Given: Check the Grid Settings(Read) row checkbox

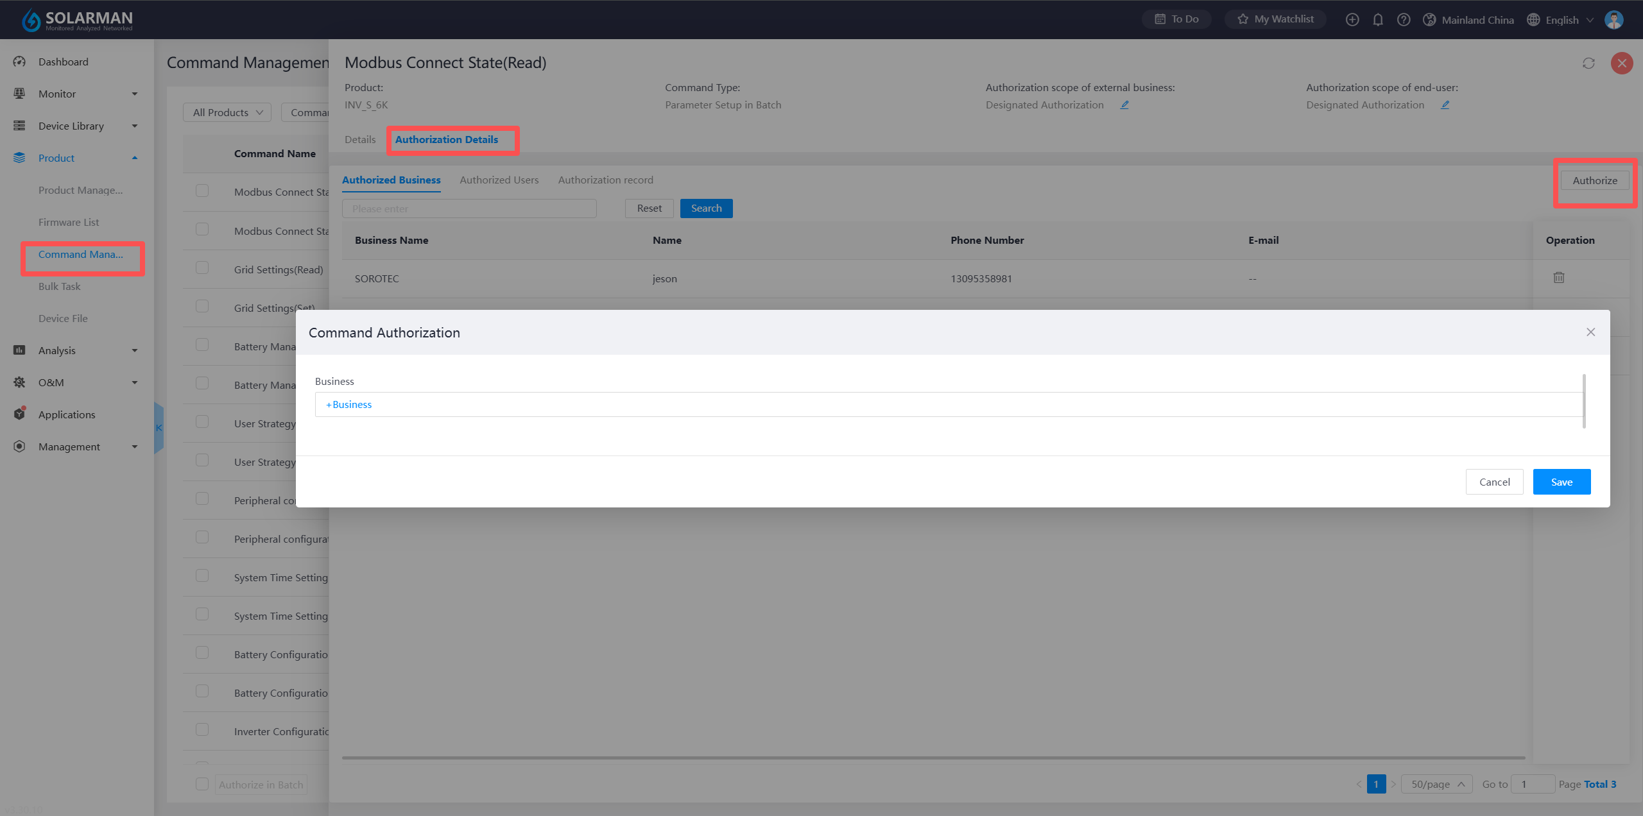Looking at the screenshot, I should [202, 268].
